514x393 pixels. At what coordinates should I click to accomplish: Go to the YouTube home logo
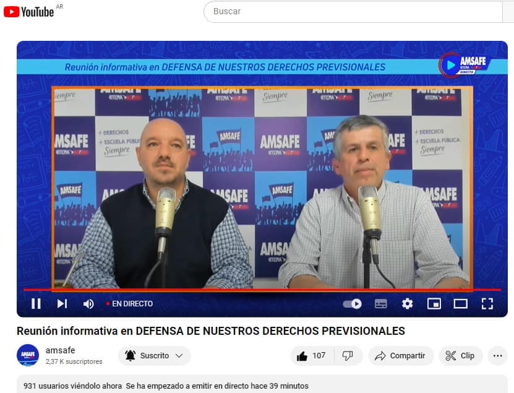coord(29,12)
